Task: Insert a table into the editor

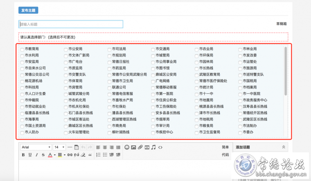Action: pyautogui.click(x=77, y=147)
